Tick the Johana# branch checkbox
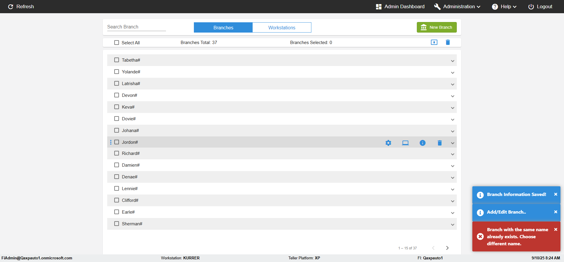 117,130
